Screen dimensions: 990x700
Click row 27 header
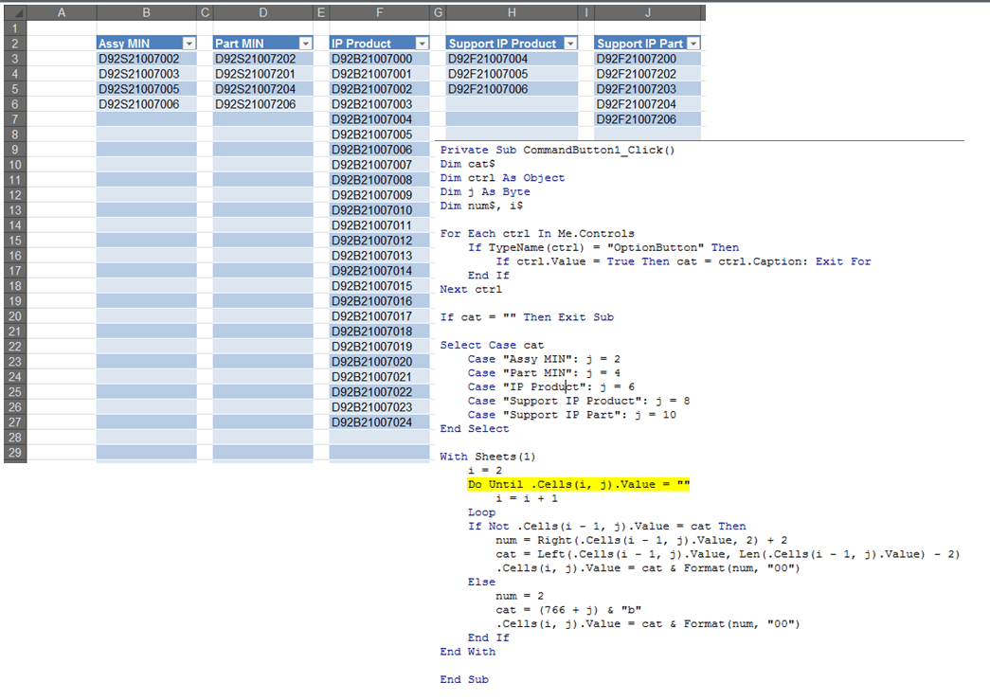pyautogui.click(x=16, y=422)
